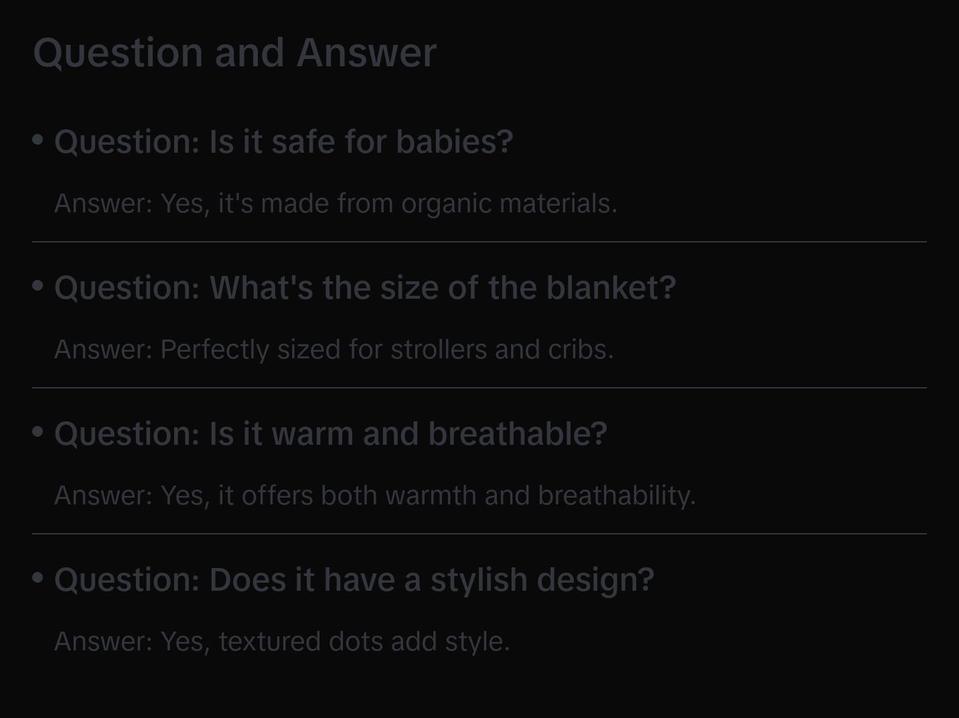Open the 'What's the size of the blanket?' question
Image resolution: width=959 pixels, height=718 pixels.
[365, 288]
